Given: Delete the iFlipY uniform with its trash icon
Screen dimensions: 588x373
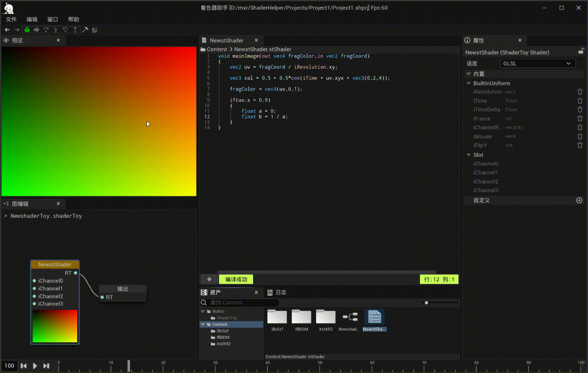Looking at the screenshot, I should 580,145.
